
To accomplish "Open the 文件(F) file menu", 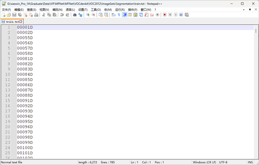I will click(x=6, y=10).
